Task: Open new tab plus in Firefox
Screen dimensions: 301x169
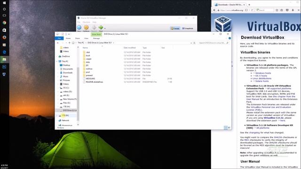Action: [x=249, y=5]
